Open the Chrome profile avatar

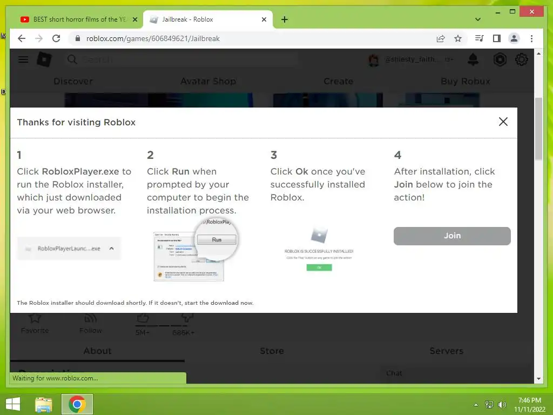[x=514, y=38]
